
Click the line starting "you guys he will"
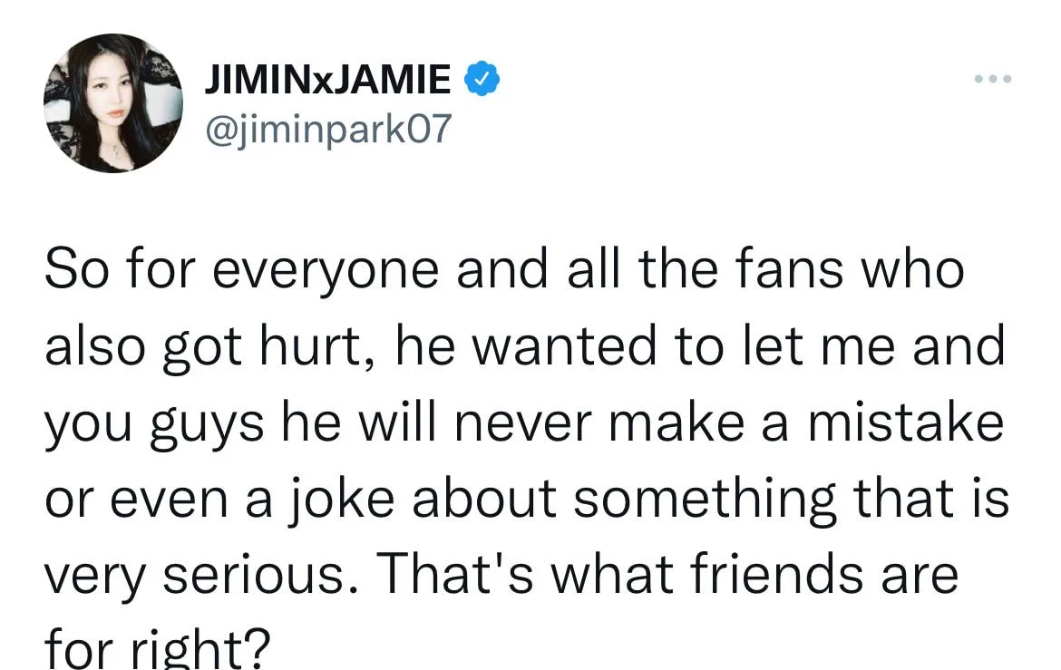point(524,422)
